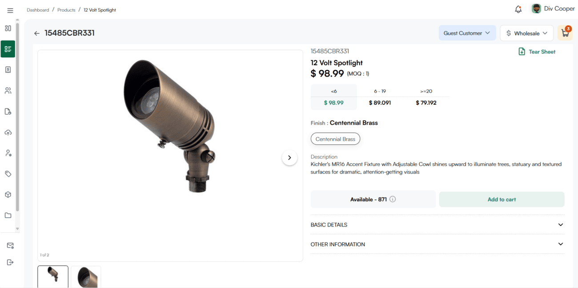578x288 pixels.
Task: Click the Add to cart button
Action: click(502, 199)
